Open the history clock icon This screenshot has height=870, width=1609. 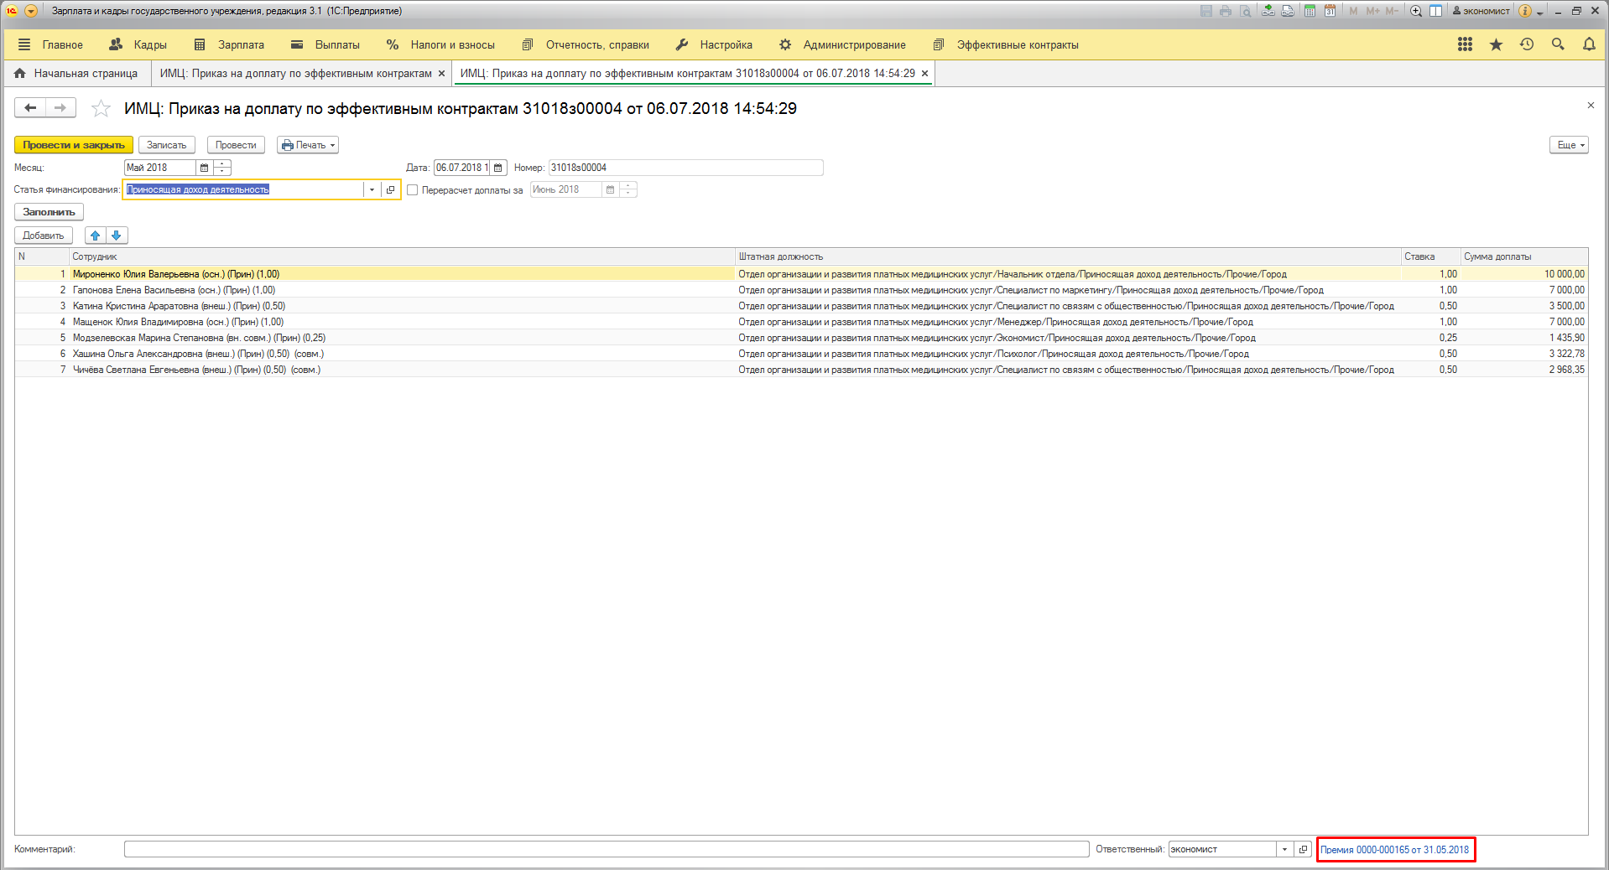(x=1527, y=44)
